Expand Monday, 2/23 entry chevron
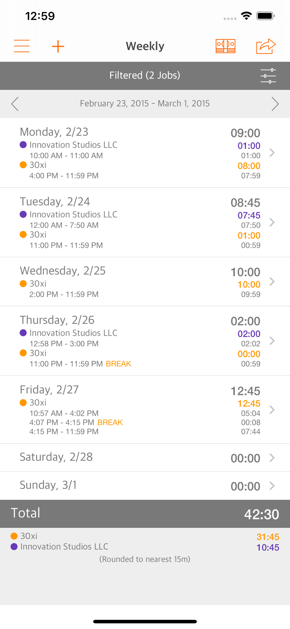Viewport: 290px width, 629px height. (x=272, y=153)
